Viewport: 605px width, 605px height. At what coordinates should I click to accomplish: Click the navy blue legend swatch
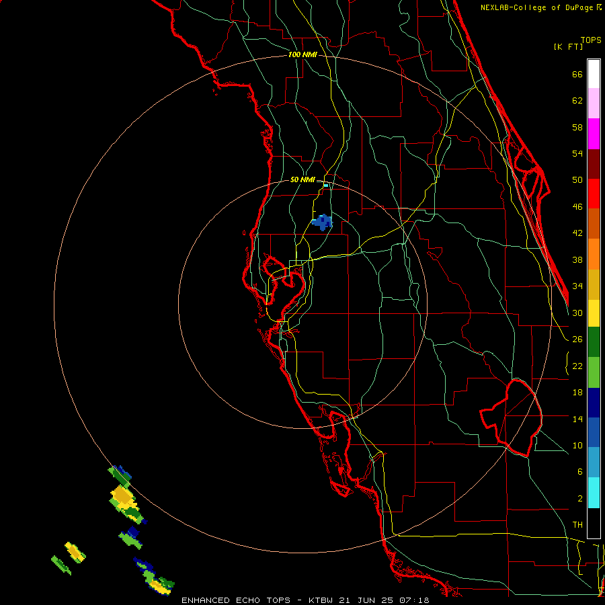594,403
